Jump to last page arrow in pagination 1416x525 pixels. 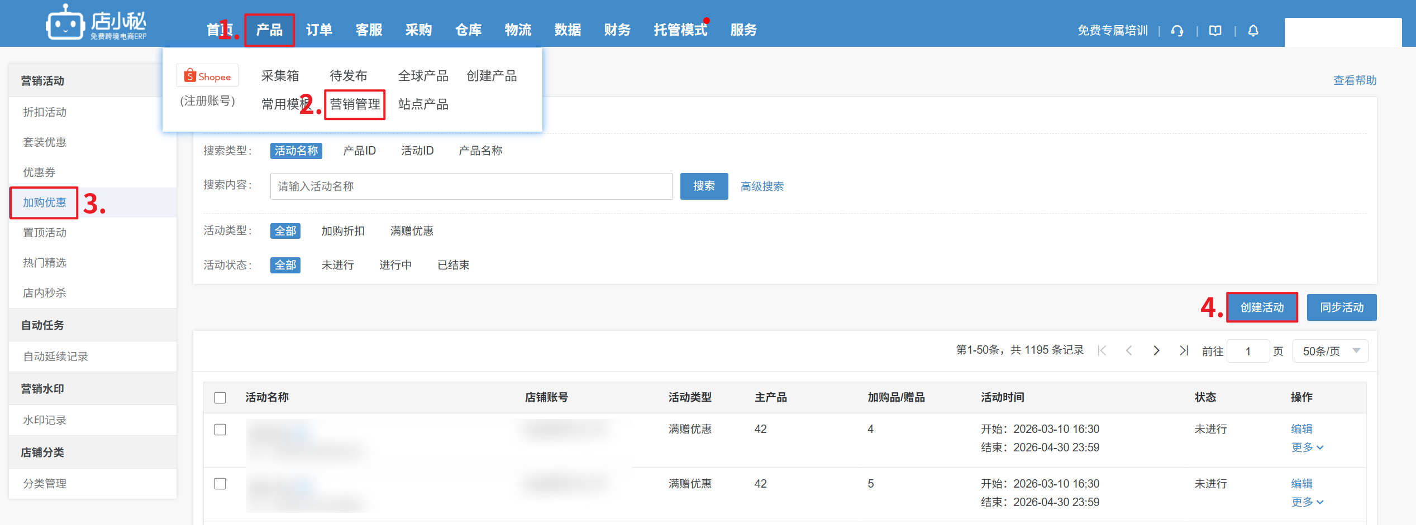coord(1183,350)
